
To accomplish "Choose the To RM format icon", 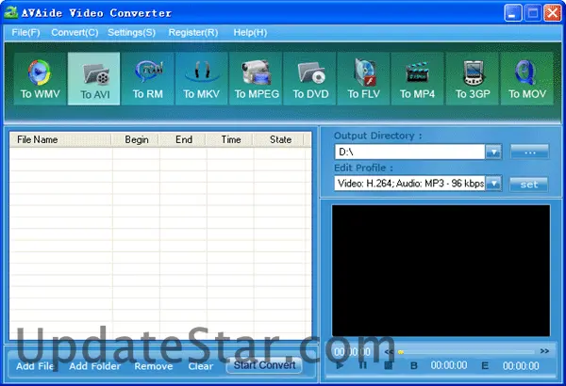I will tap(148, 78).
